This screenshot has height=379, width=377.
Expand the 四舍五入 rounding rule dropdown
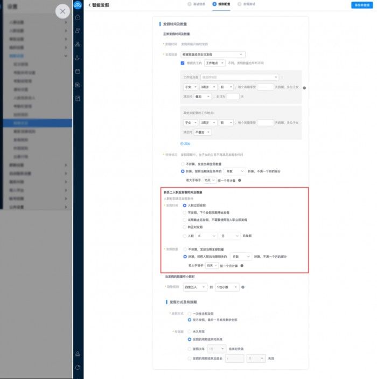click(197, 287)
